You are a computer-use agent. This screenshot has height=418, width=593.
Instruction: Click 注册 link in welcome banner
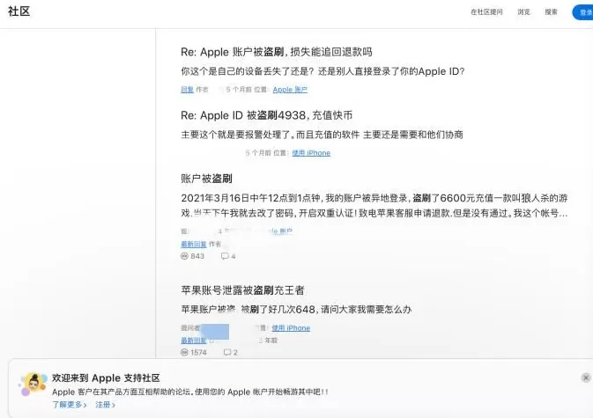[105, 405]
